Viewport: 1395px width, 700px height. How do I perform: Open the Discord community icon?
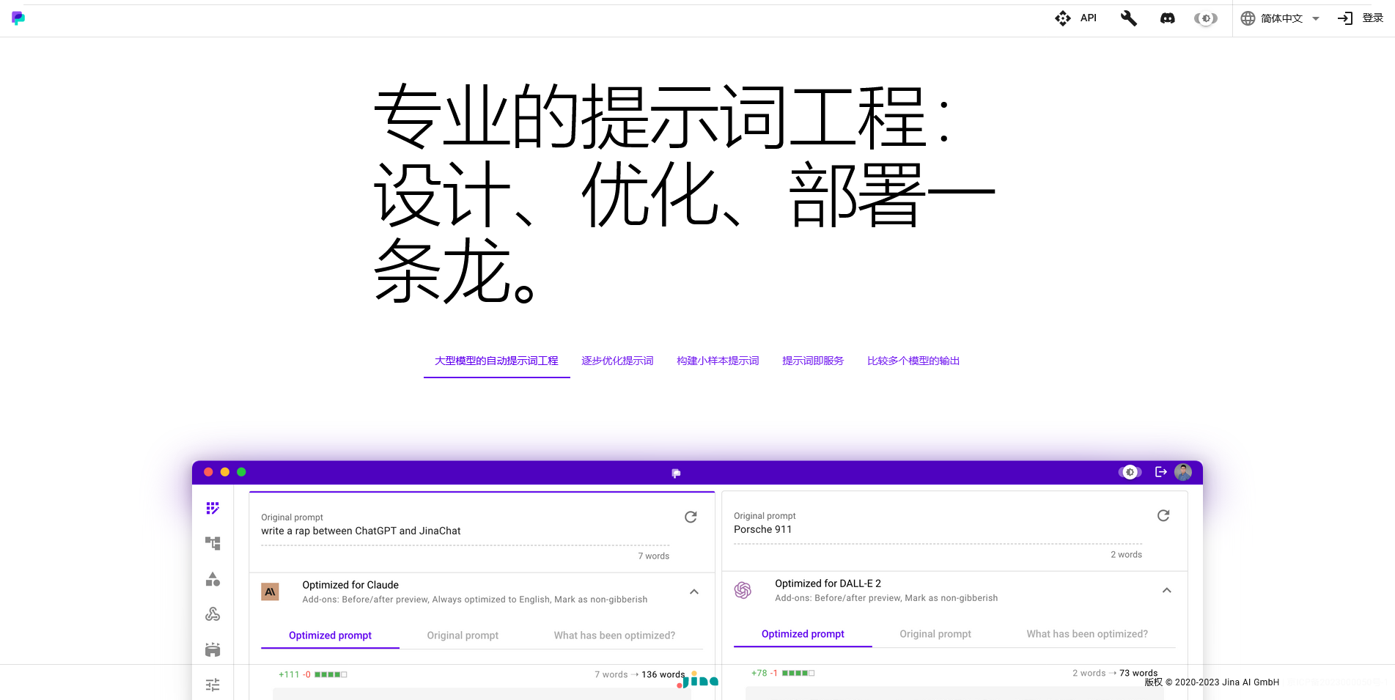tap(1168, 18)
